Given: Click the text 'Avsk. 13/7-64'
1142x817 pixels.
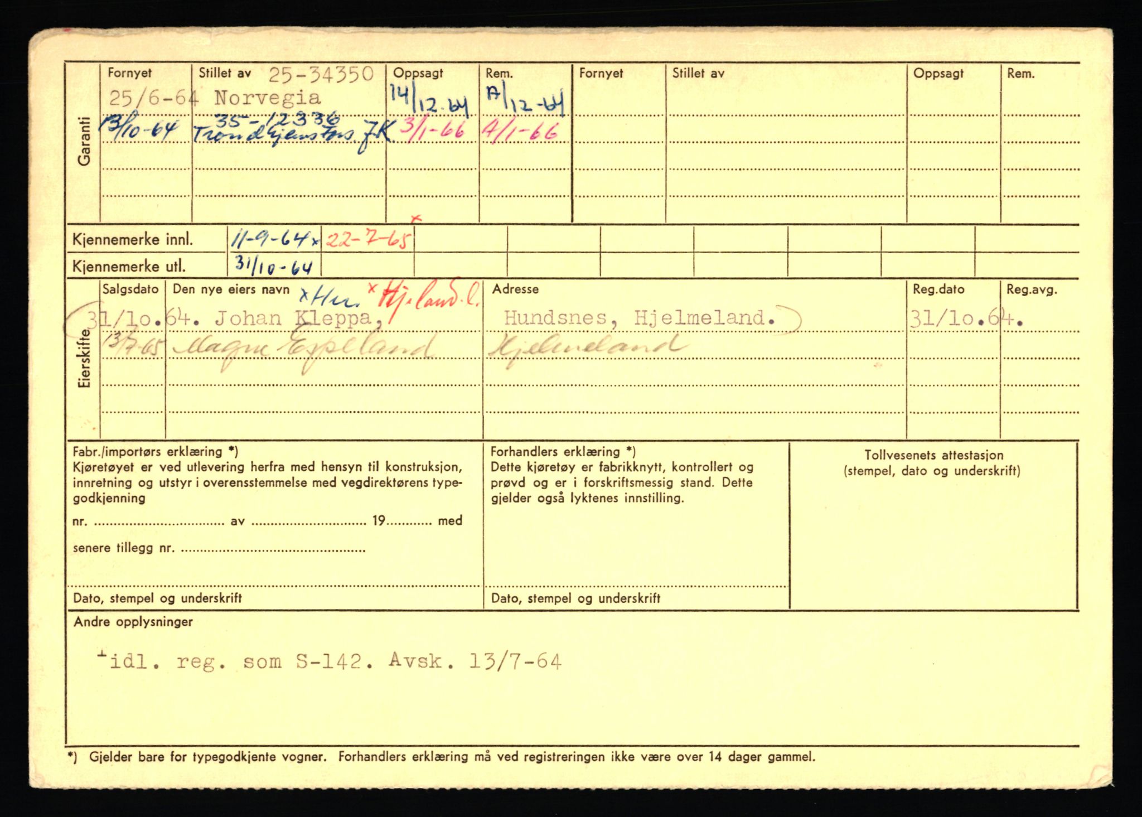Looking at the screenshot, I should (x=476, y=661).
